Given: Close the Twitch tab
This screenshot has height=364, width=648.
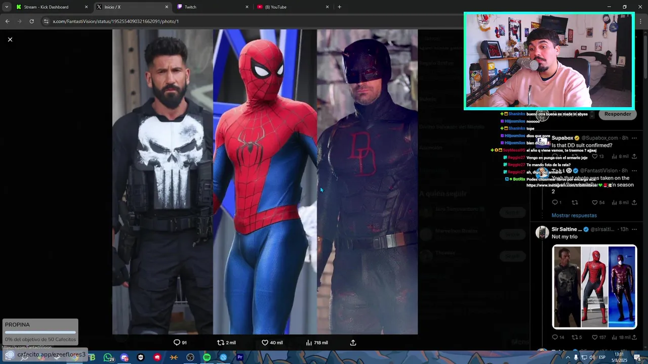Looking at the screenshot, I should click(247, 7).
